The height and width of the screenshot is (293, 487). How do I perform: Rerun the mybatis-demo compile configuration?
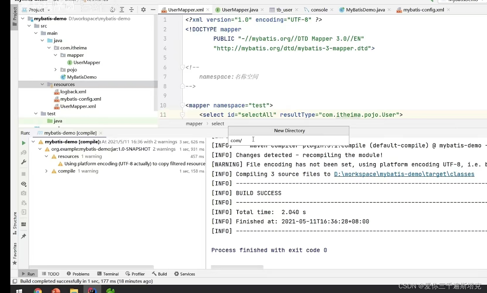pos(23,142)
